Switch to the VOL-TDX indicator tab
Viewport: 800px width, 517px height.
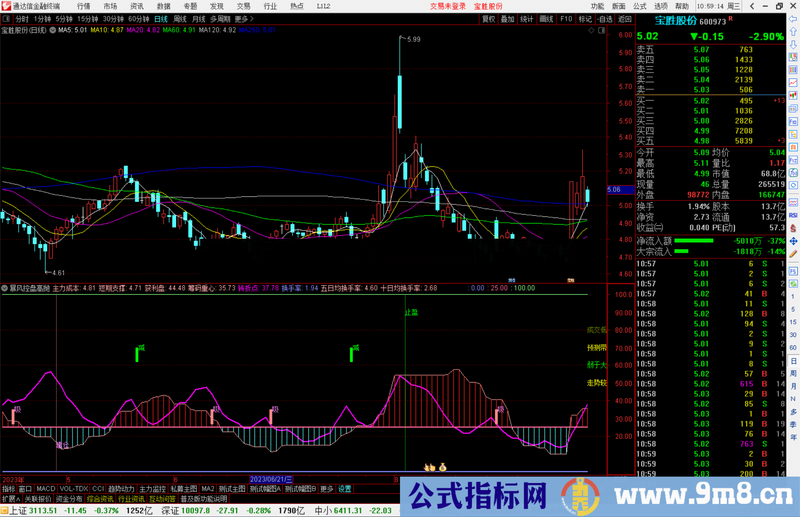[74, 489]
